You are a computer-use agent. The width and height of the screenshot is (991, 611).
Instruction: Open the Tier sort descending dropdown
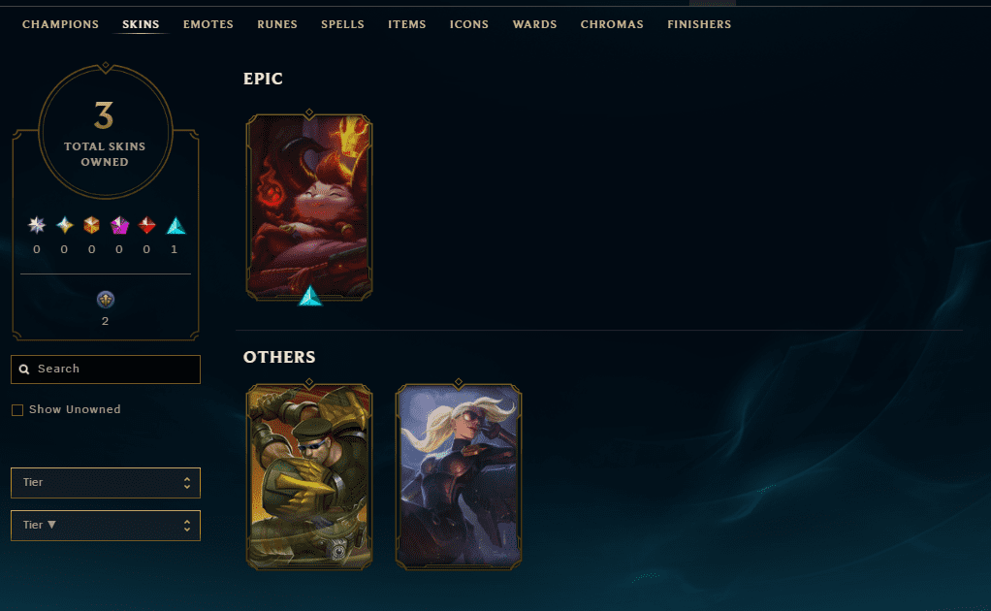click(106, 526)
